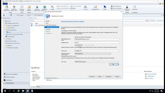Select Management Insights tree node

pyautogui.click(x=13, y=48)
